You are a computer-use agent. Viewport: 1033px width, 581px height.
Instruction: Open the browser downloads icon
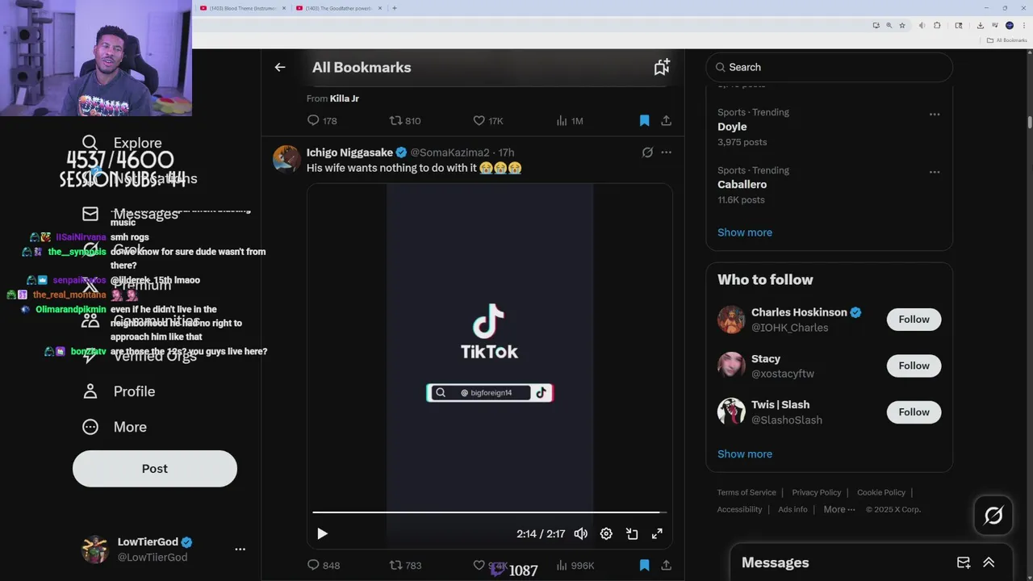click(x=980, y=25)
